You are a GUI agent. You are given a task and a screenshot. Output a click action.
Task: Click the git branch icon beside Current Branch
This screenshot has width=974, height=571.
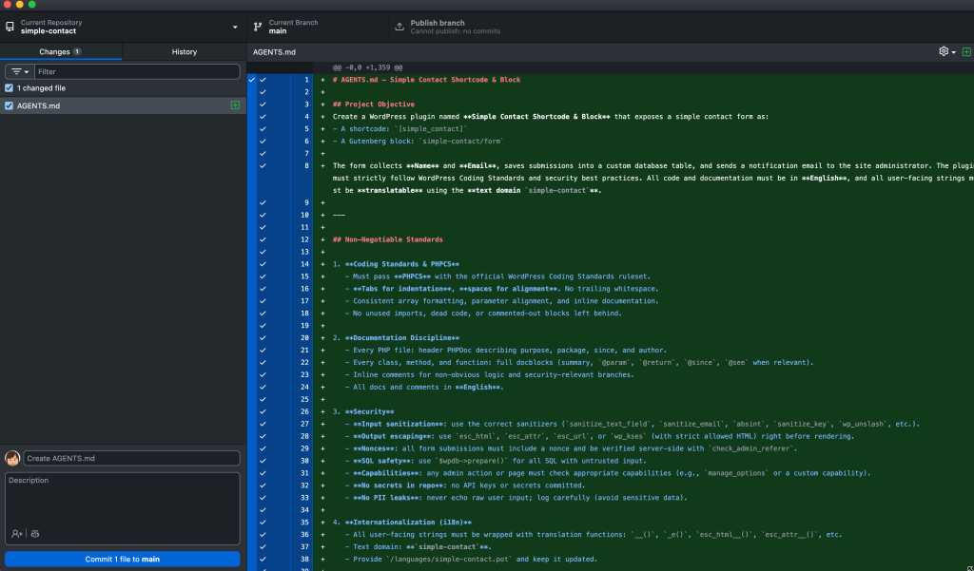[258, 27]
